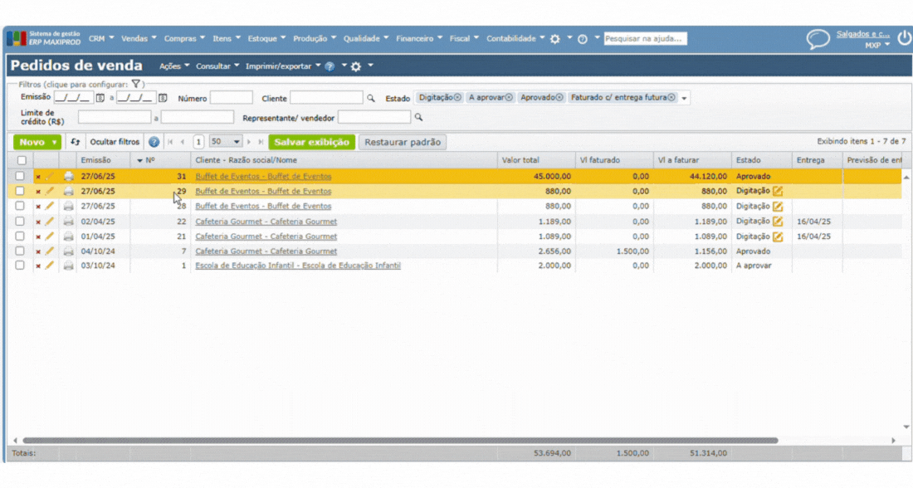Viewport: 913px width, 488px height.
Task: Open the chat speech bubble icon
Action: pos(818,39)
